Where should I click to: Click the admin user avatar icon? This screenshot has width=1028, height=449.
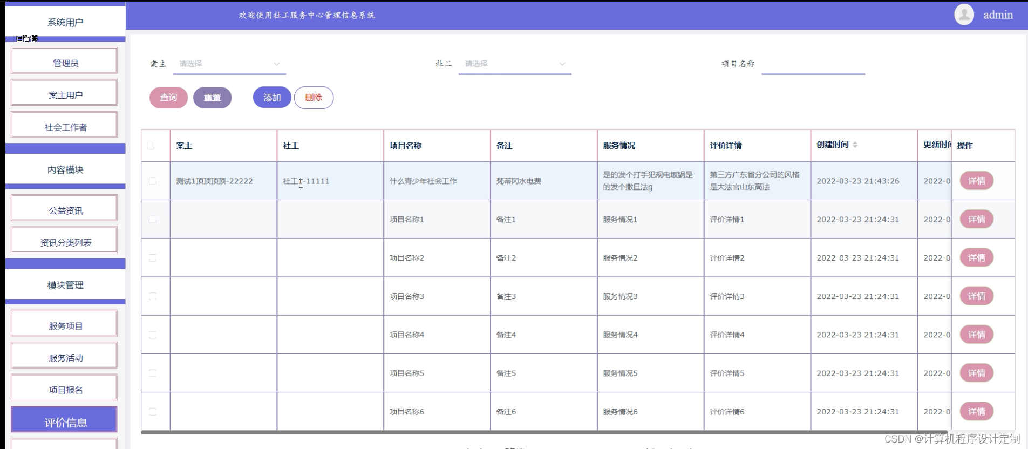964,15
